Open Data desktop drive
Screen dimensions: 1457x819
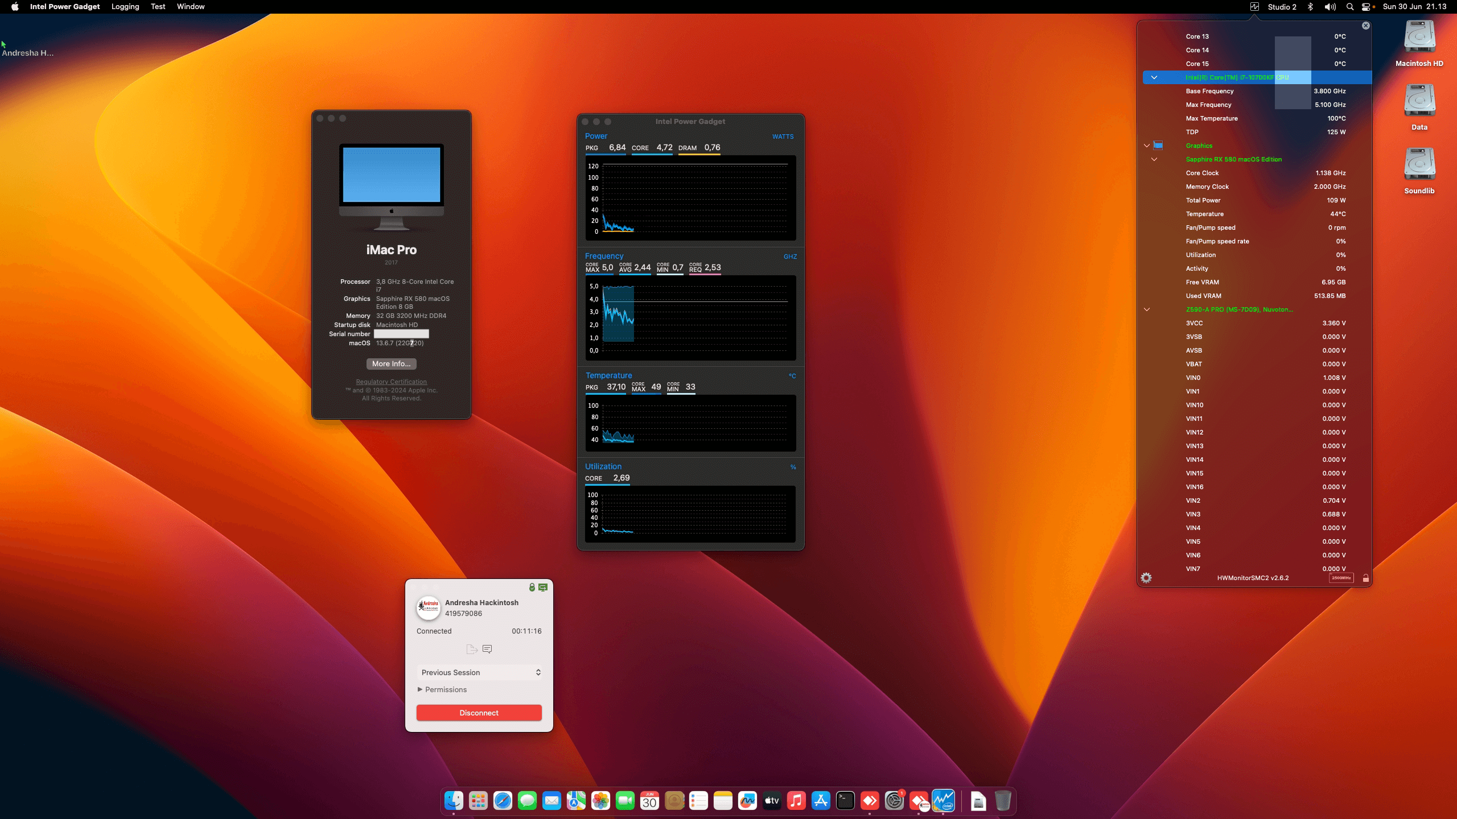click(1419, 107)
